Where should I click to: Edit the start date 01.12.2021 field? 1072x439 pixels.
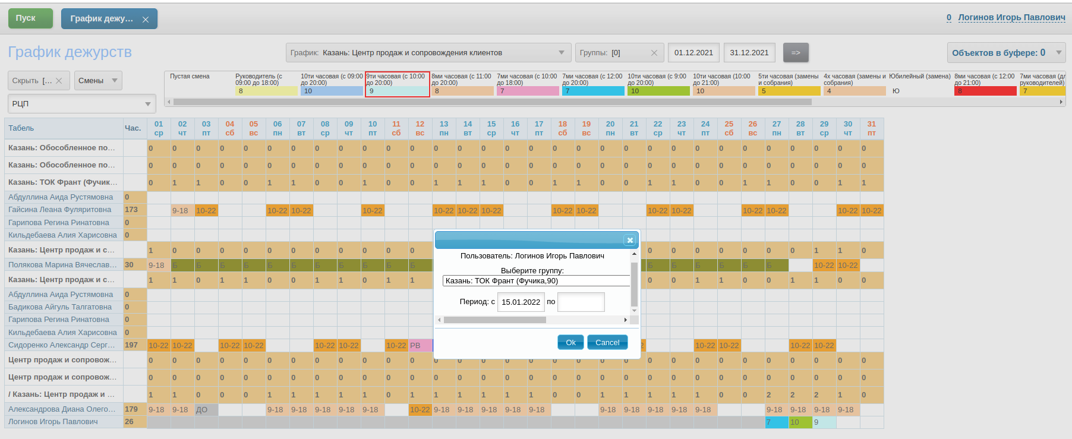[693, 53]
